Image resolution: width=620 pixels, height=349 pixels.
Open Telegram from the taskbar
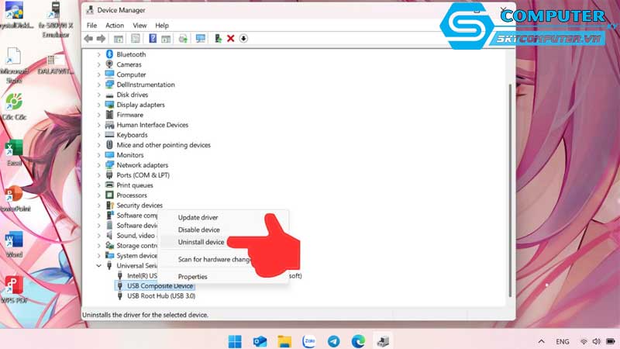(x=333, y=341)
